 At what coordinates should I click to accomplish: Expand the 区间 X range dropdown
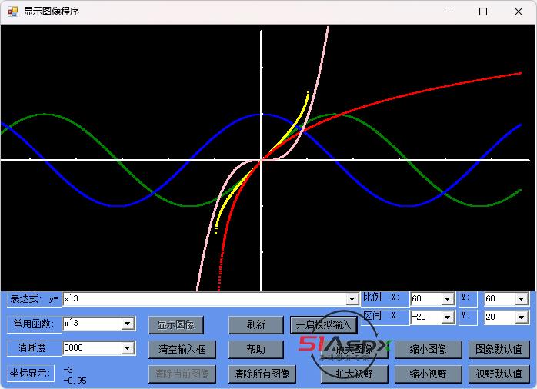[448, 317]
